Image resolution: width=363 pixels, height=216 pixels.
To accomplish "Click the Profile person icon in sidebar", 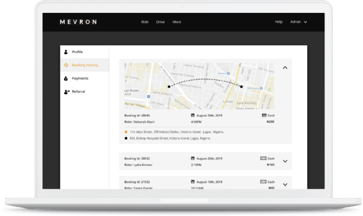I will point(66,52).
